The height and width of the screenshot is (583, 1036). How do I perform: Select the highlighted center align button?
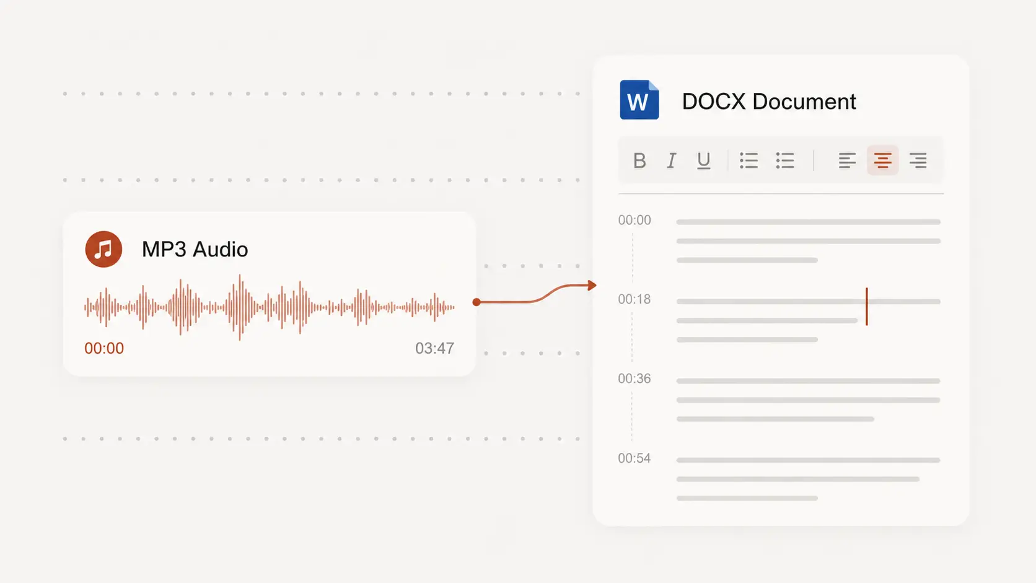coord(882,160)
